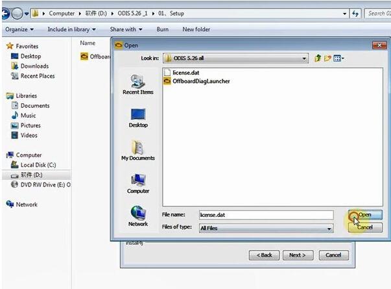Click the Open button in dialog
Image resolution: width=391 pixels, height=289 pixels.
click(365, 215)
